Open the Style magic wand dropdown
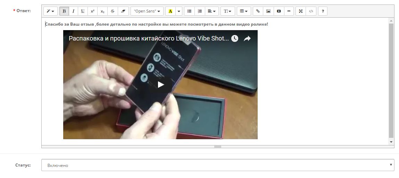This screenshot has height=178, width=399. (50, 11)
